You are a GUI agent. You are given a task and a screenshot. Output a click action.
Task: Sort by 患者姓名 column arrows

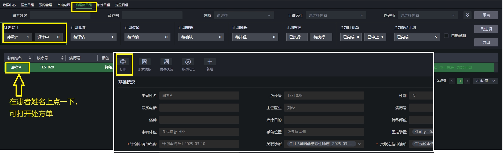coord(30,58)
